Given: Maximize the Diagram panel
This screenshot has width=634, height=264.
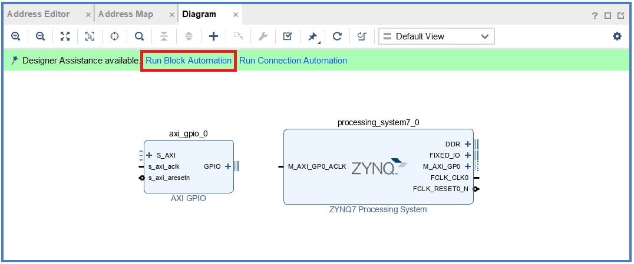Looking at the screenshot, I should [x=607, y=16].
